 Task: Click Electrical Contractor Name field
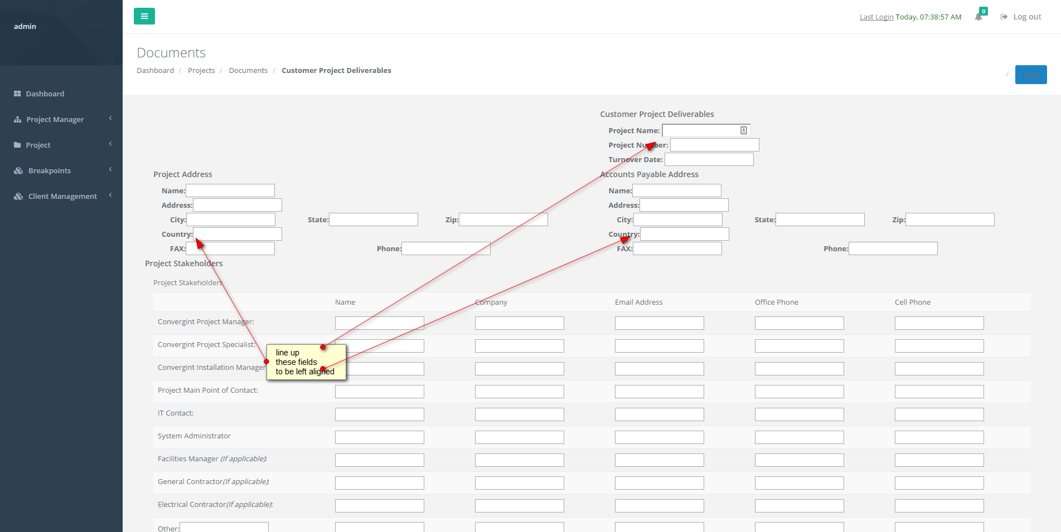(380, 506)
